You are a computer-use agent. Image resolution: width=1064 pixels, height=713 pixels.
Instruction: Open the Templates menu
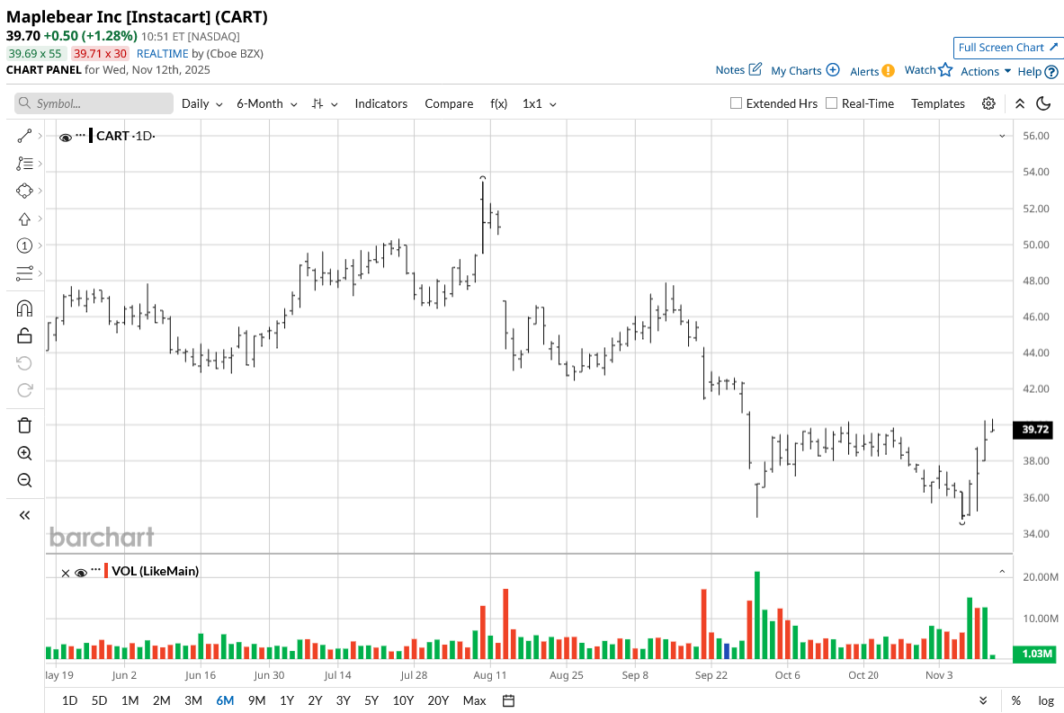938,103
